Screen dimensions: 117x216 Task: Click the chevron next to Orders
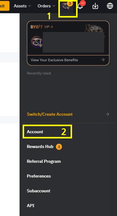(x=54, y=6)
